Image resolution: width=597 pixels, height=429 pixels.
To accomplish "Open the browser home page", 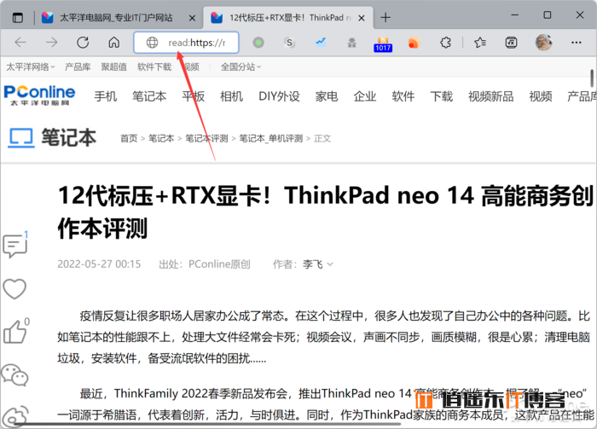I will pos(113,43).
